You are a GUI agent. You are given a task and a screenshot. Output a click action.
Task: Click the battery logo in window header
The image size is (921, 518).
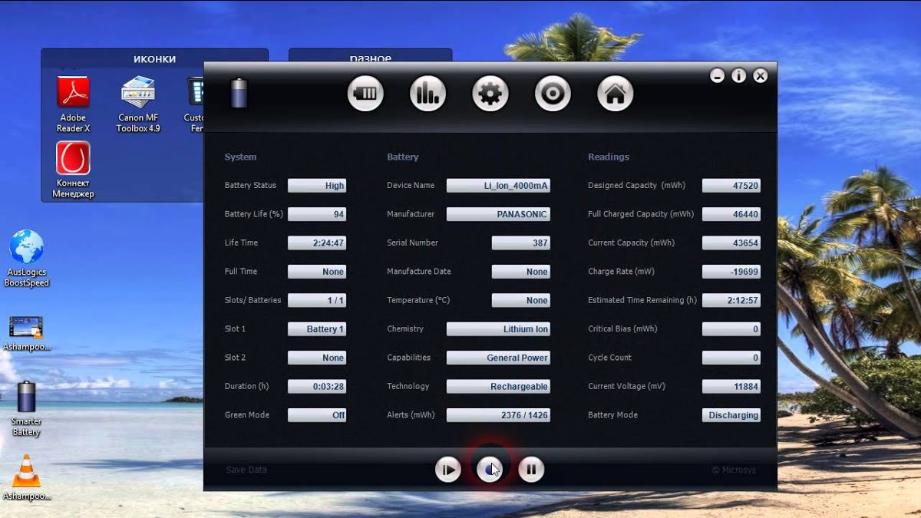239,93
